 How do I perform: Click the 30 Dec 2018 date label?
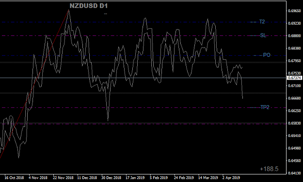112,178
